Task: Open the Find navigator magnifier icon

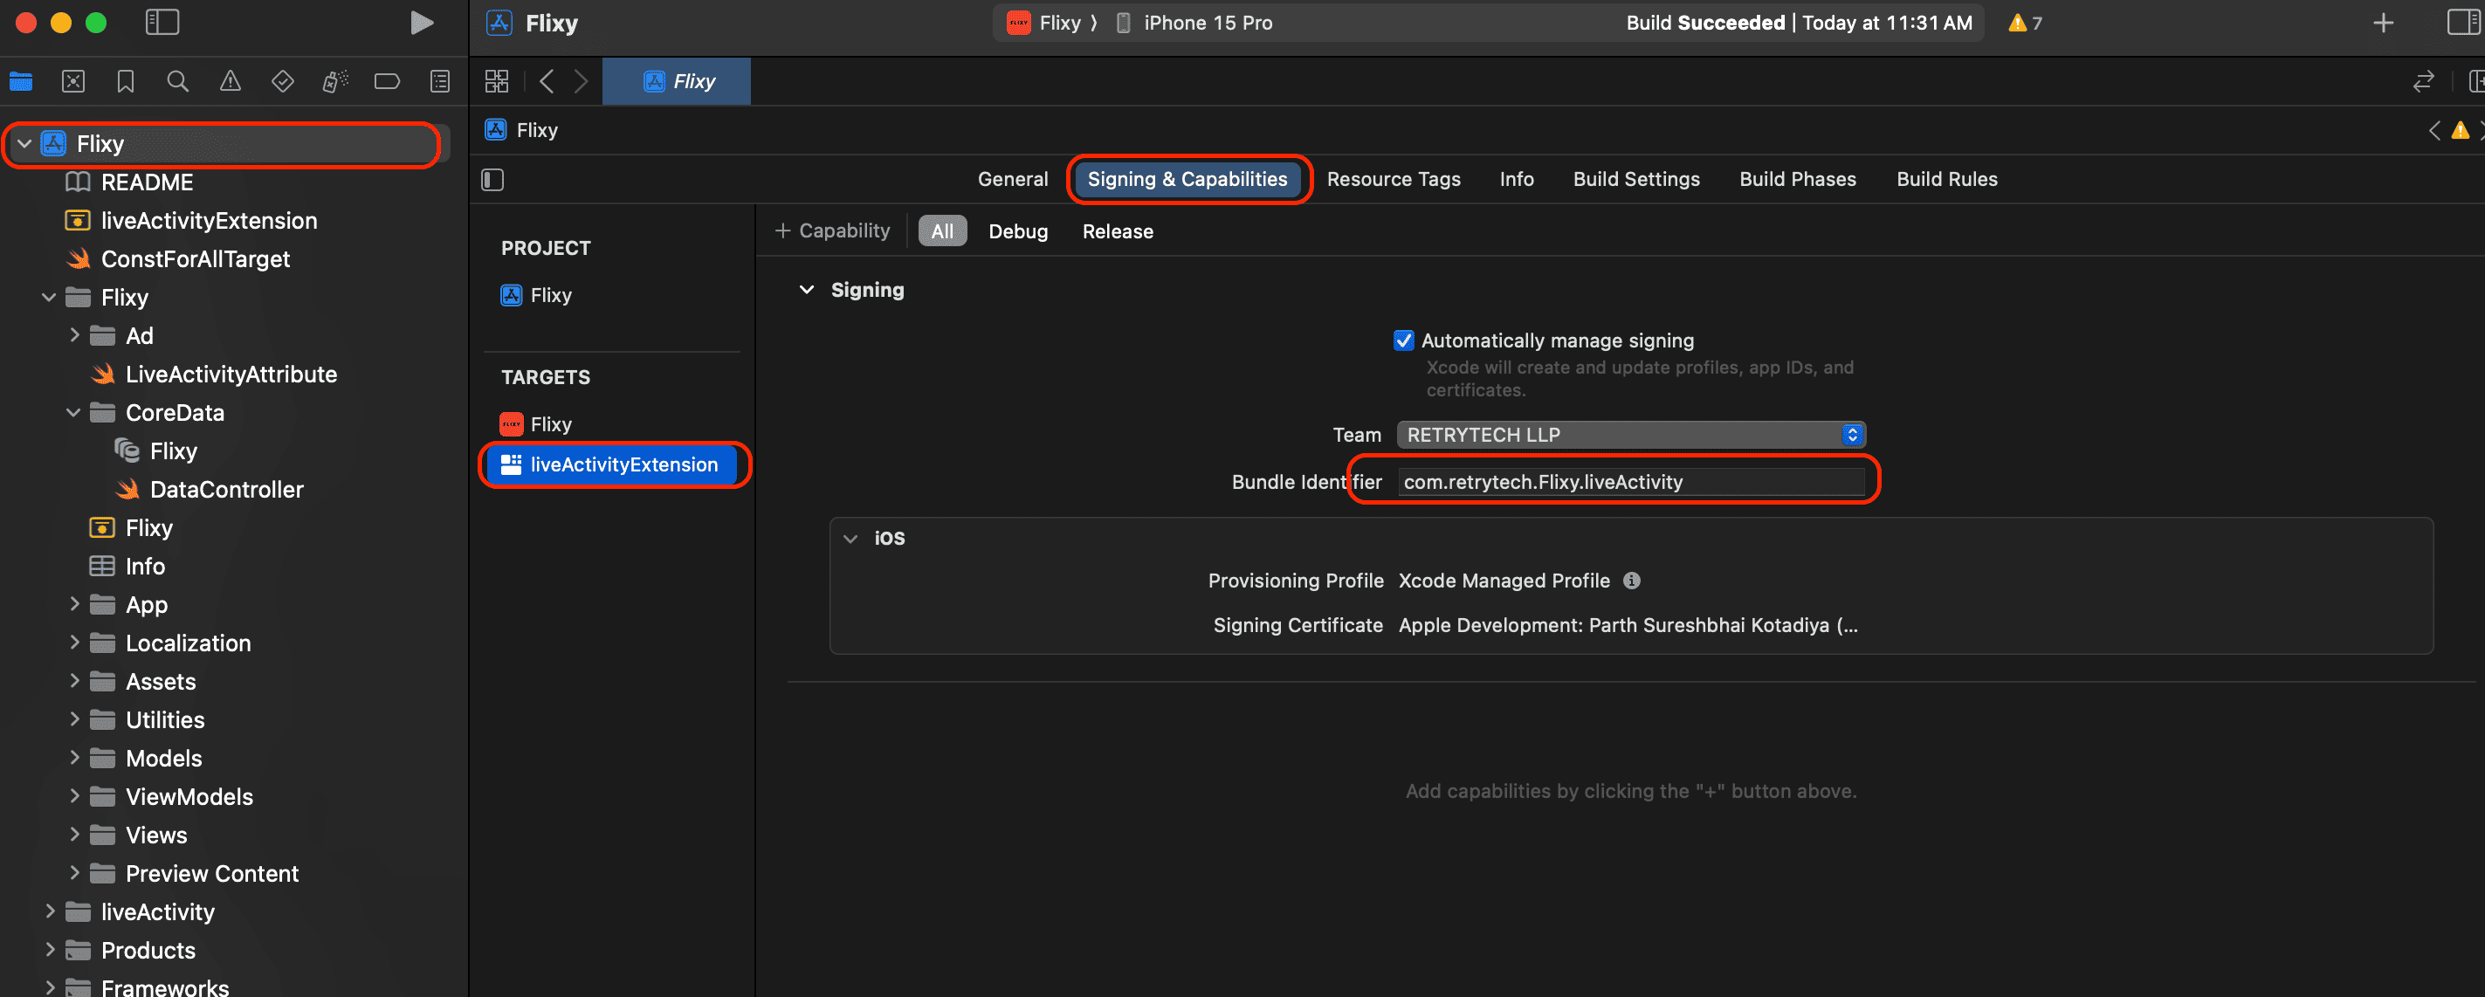Action: pos(177,82)
